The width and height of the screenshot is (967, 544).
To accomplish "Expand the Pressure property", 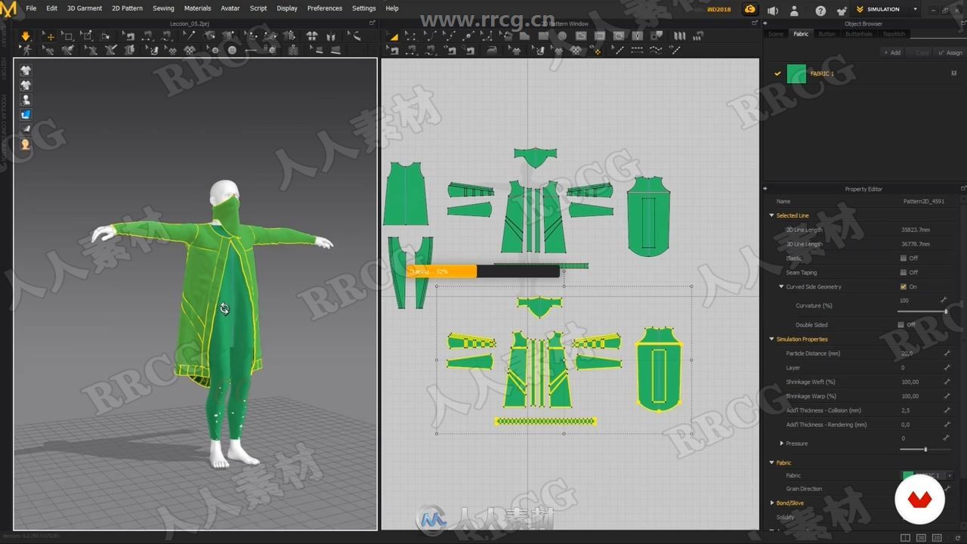I will (781, 444).
